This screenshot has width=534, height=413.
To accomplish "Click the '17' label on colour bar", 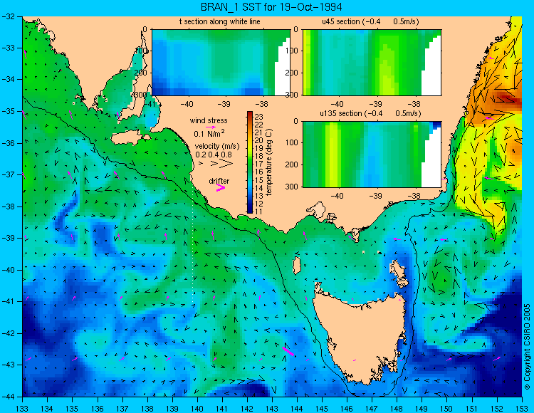I will click(x=259, y=164).
